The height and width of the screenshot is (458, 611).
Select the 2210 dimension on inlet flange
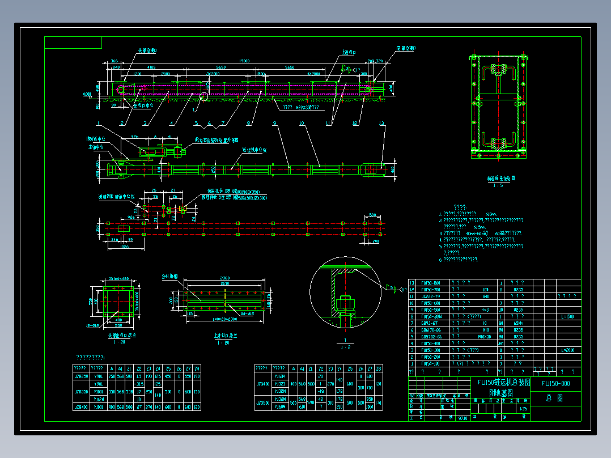click(225, 283)
